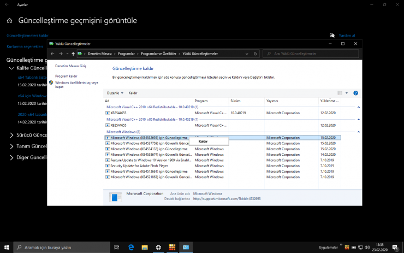
Task: Open recent locations dropdown arrow
Action: 67,54
